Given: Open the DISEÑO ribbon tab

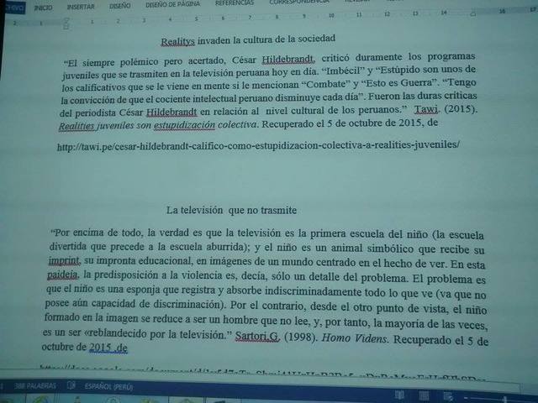Looking at the screenshot, I should click(119, 6).
